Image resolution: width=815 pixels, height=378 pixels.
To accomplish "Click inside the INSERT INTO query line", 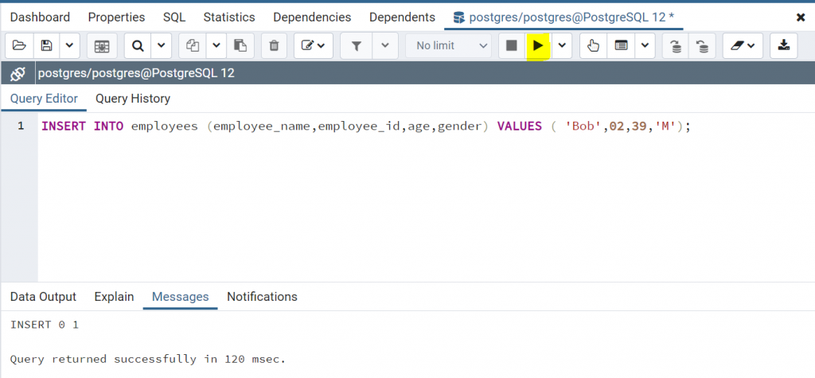I will tap(366, 127).
